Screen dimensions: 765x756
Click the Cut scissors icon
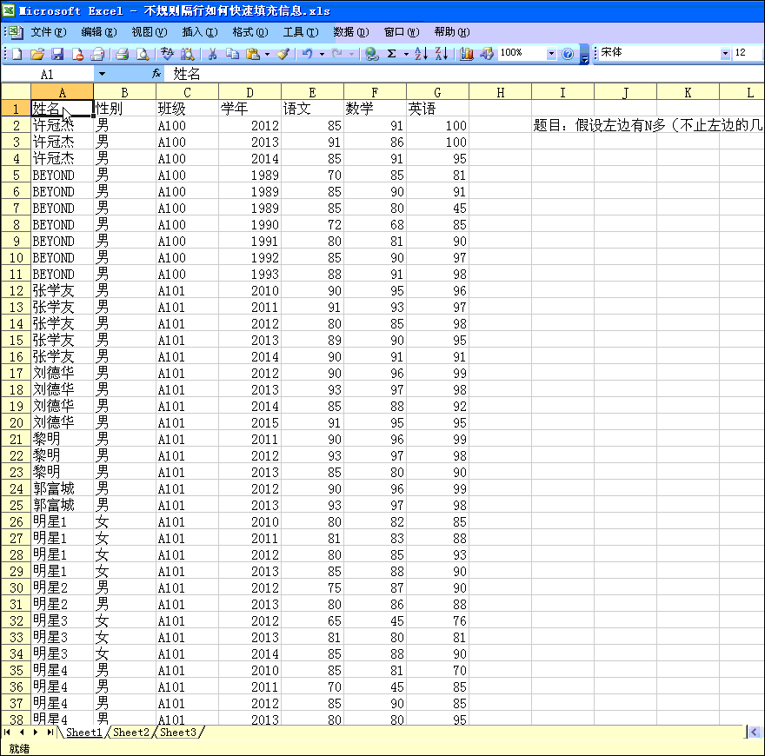(211, 54)
